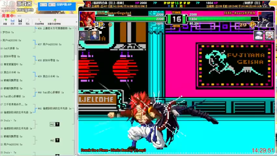
Task: Click the song title Drunk On a Plane
Action: click(x=114, y=150)
